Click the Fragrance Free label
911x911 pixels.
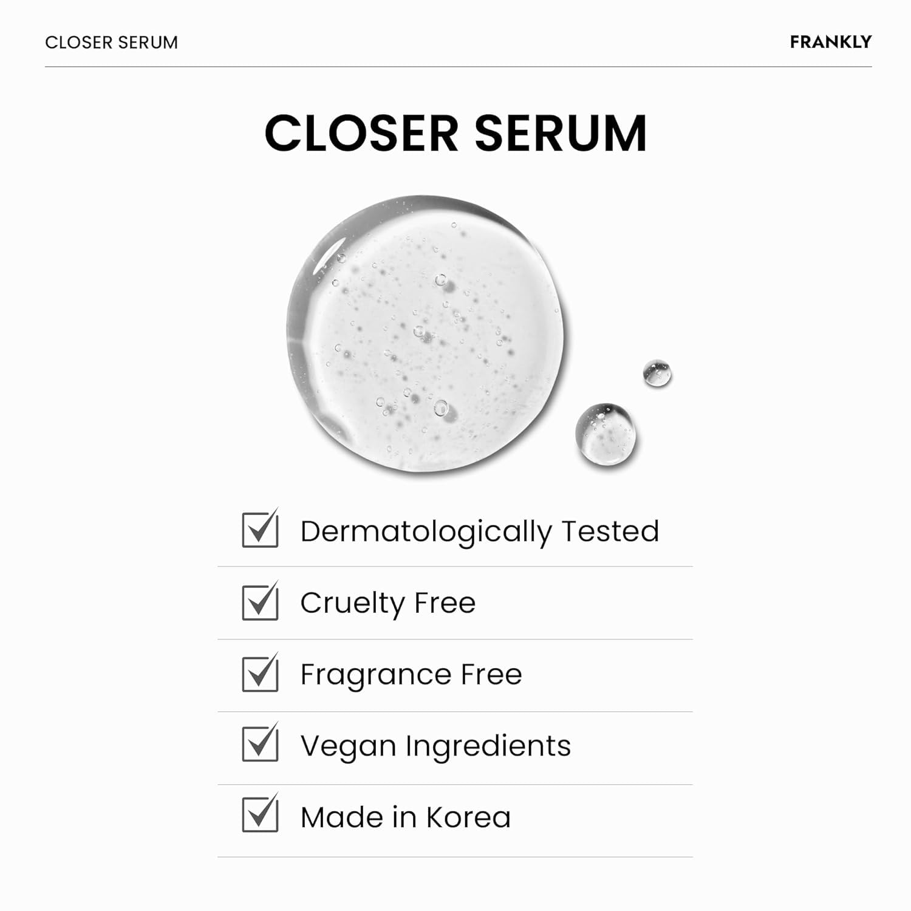(411, 675)
